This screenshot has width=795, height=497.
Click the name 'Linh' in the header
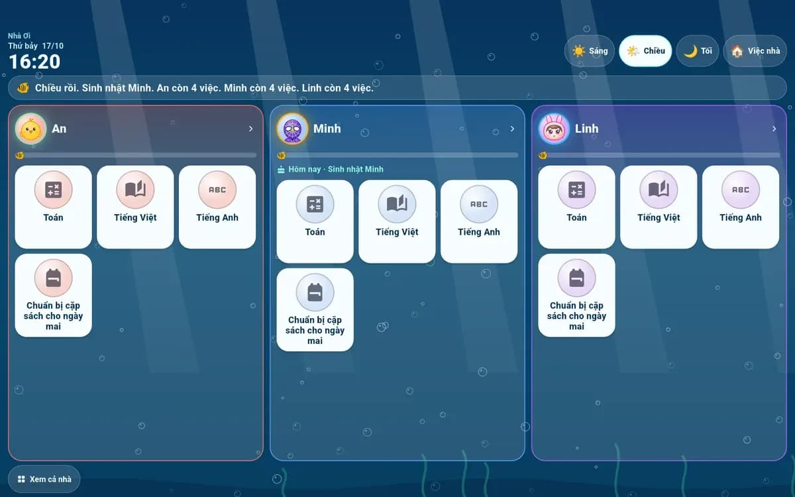586,129
